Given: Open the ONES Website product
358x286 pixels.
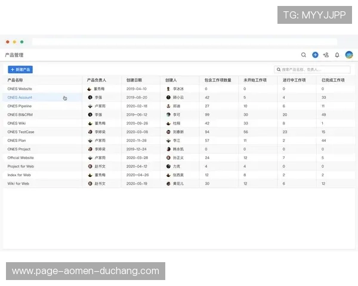Looking at the screenshot, I should pyautogui.click(x=20, y=89).
